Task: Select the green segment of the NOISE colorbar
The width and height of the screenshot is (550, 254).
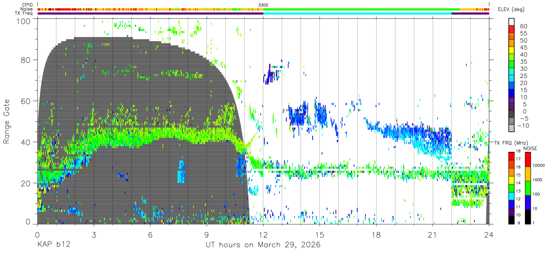Action: point(527,188)
